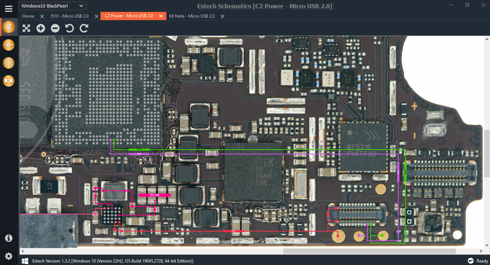Click the horizontal scrollbar left arrow
The height and width of the screenshot is (265, 490).
click(x=22, y=251)
